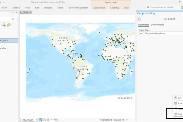The image size is (183, 122).
Task: Switch to the Environments tab
Action: pos(157,25)
